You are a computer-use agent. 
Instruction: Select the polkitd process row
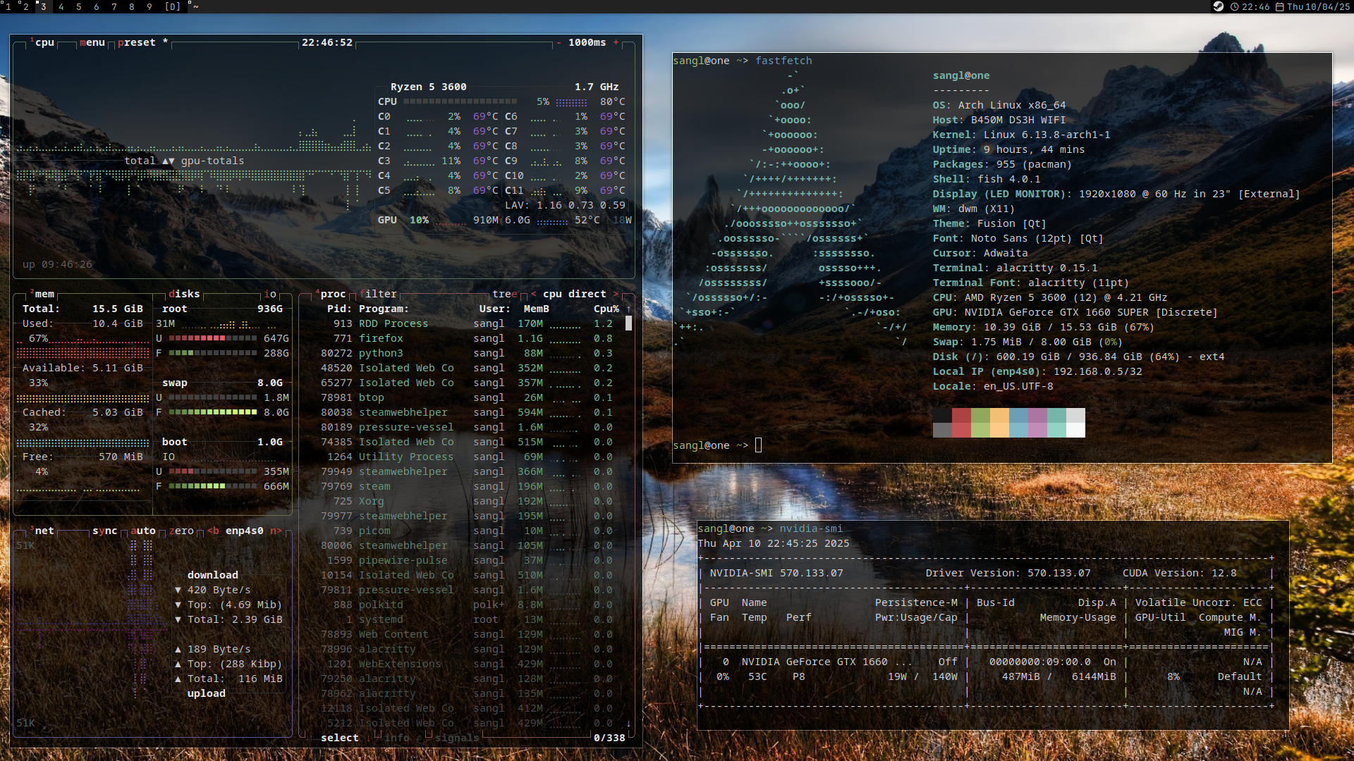(x=463, y=605)
